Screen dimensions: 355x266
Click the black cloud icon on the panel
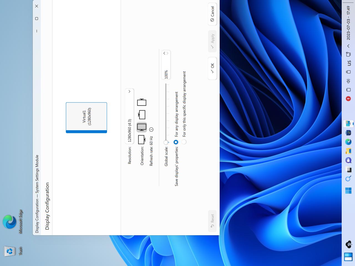(349, 244)
